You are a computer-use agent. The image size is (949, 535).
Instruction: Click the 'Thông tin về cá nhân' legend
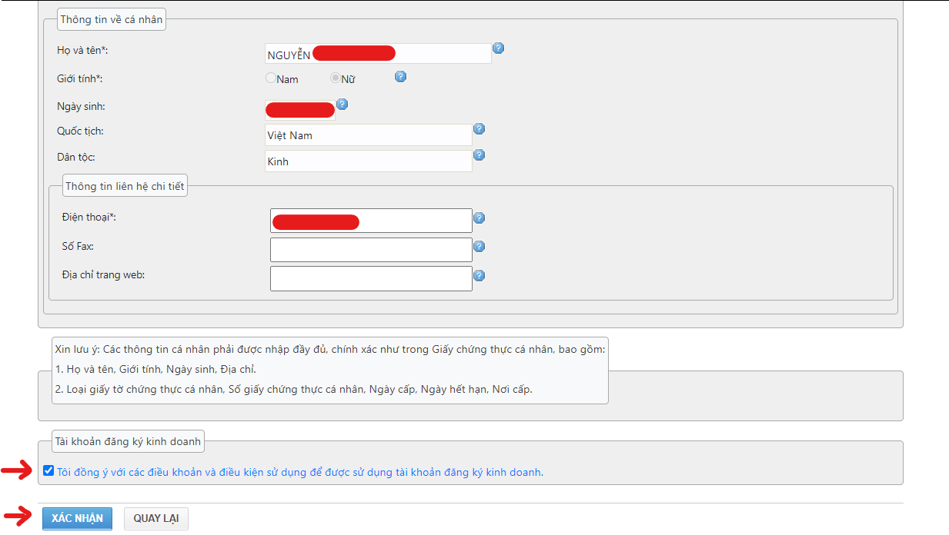click(112, 19)
